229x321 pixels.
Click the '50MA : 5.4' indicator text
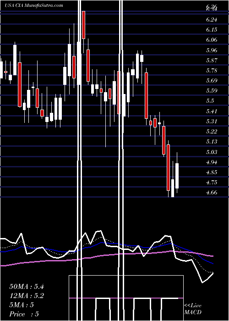click(x=27, y=287)
